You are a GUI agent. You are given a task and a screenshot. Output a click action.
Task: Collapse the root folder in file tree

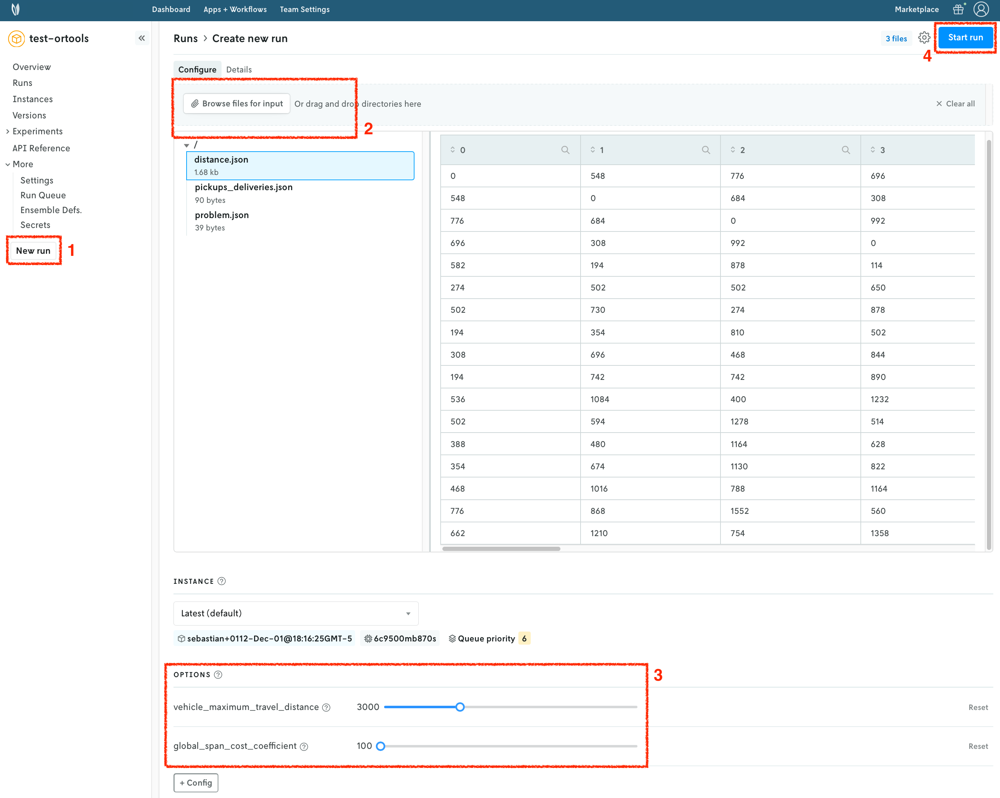click(187, 146)
